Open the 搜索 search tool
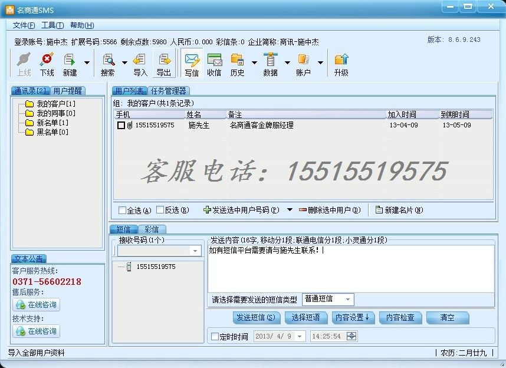 (x=108, y=64)
